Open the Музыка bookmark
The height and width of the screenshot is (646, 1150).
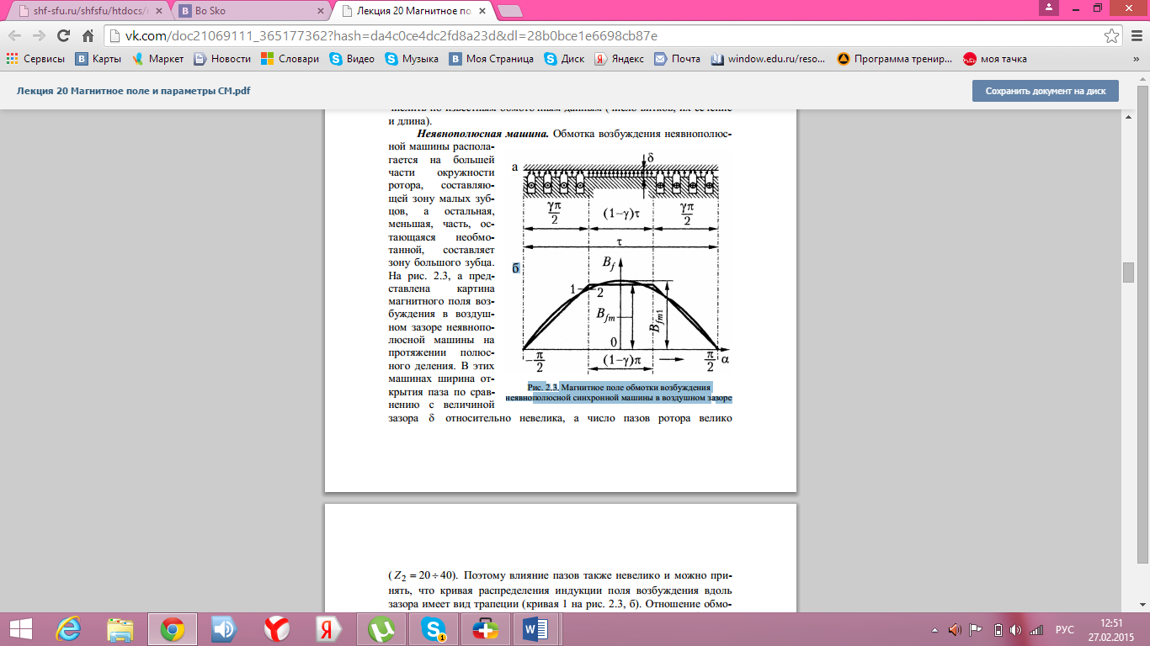(412, 59)
